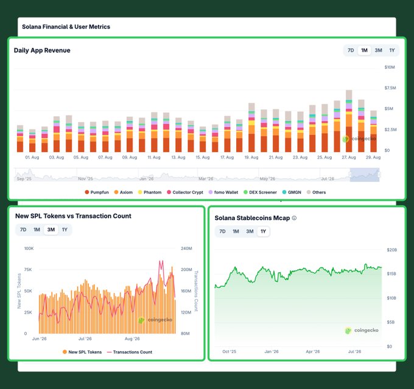Click highlighted window in revenue navigator
414x389 pixels.
[365, 174]
